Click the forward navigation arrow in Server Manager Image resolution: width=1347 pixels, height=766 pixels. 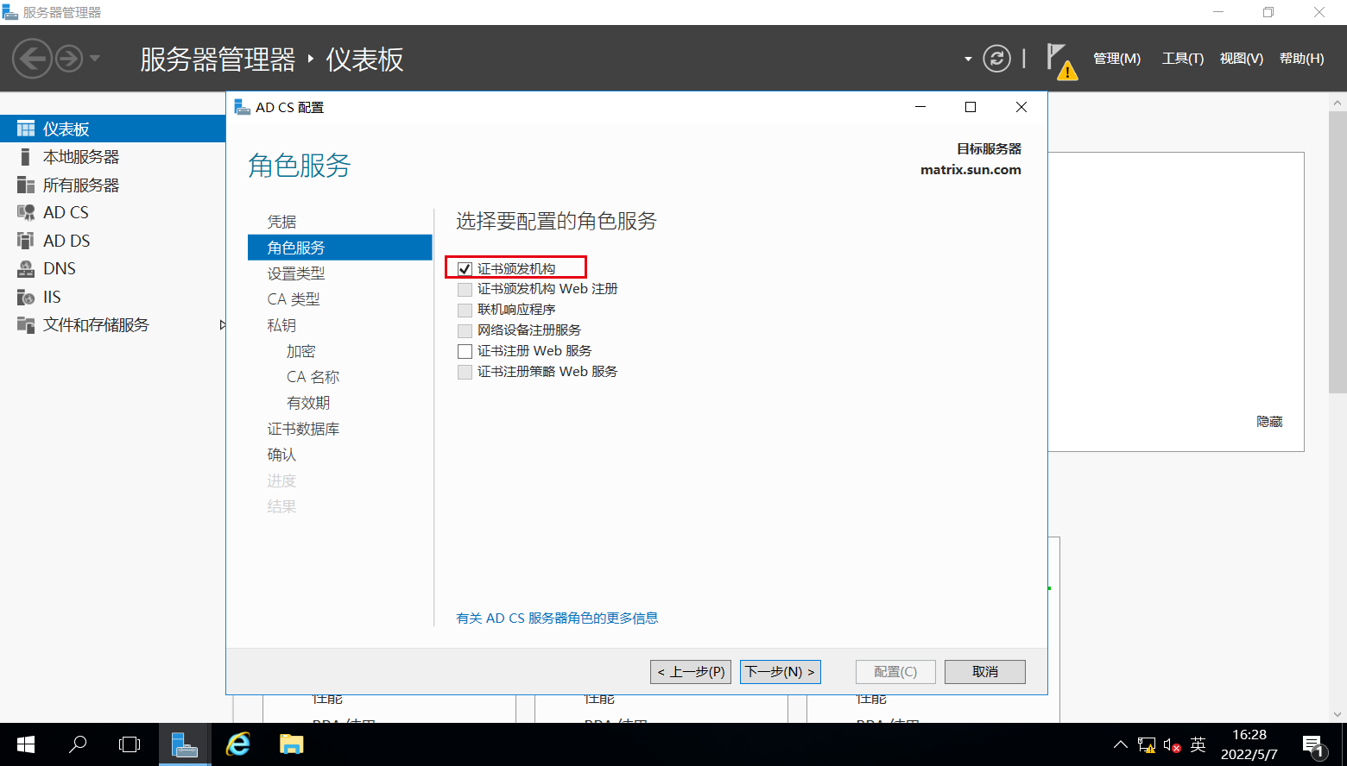69,59
